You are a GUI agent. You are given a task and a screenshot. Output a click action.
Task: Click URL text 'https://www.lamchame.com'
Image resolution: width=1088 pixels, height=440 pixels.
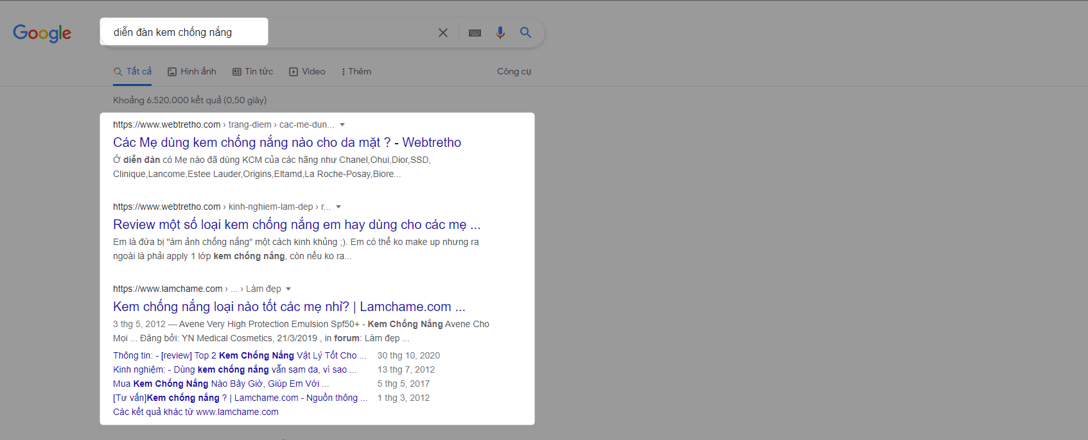click(x=168, y=289)
